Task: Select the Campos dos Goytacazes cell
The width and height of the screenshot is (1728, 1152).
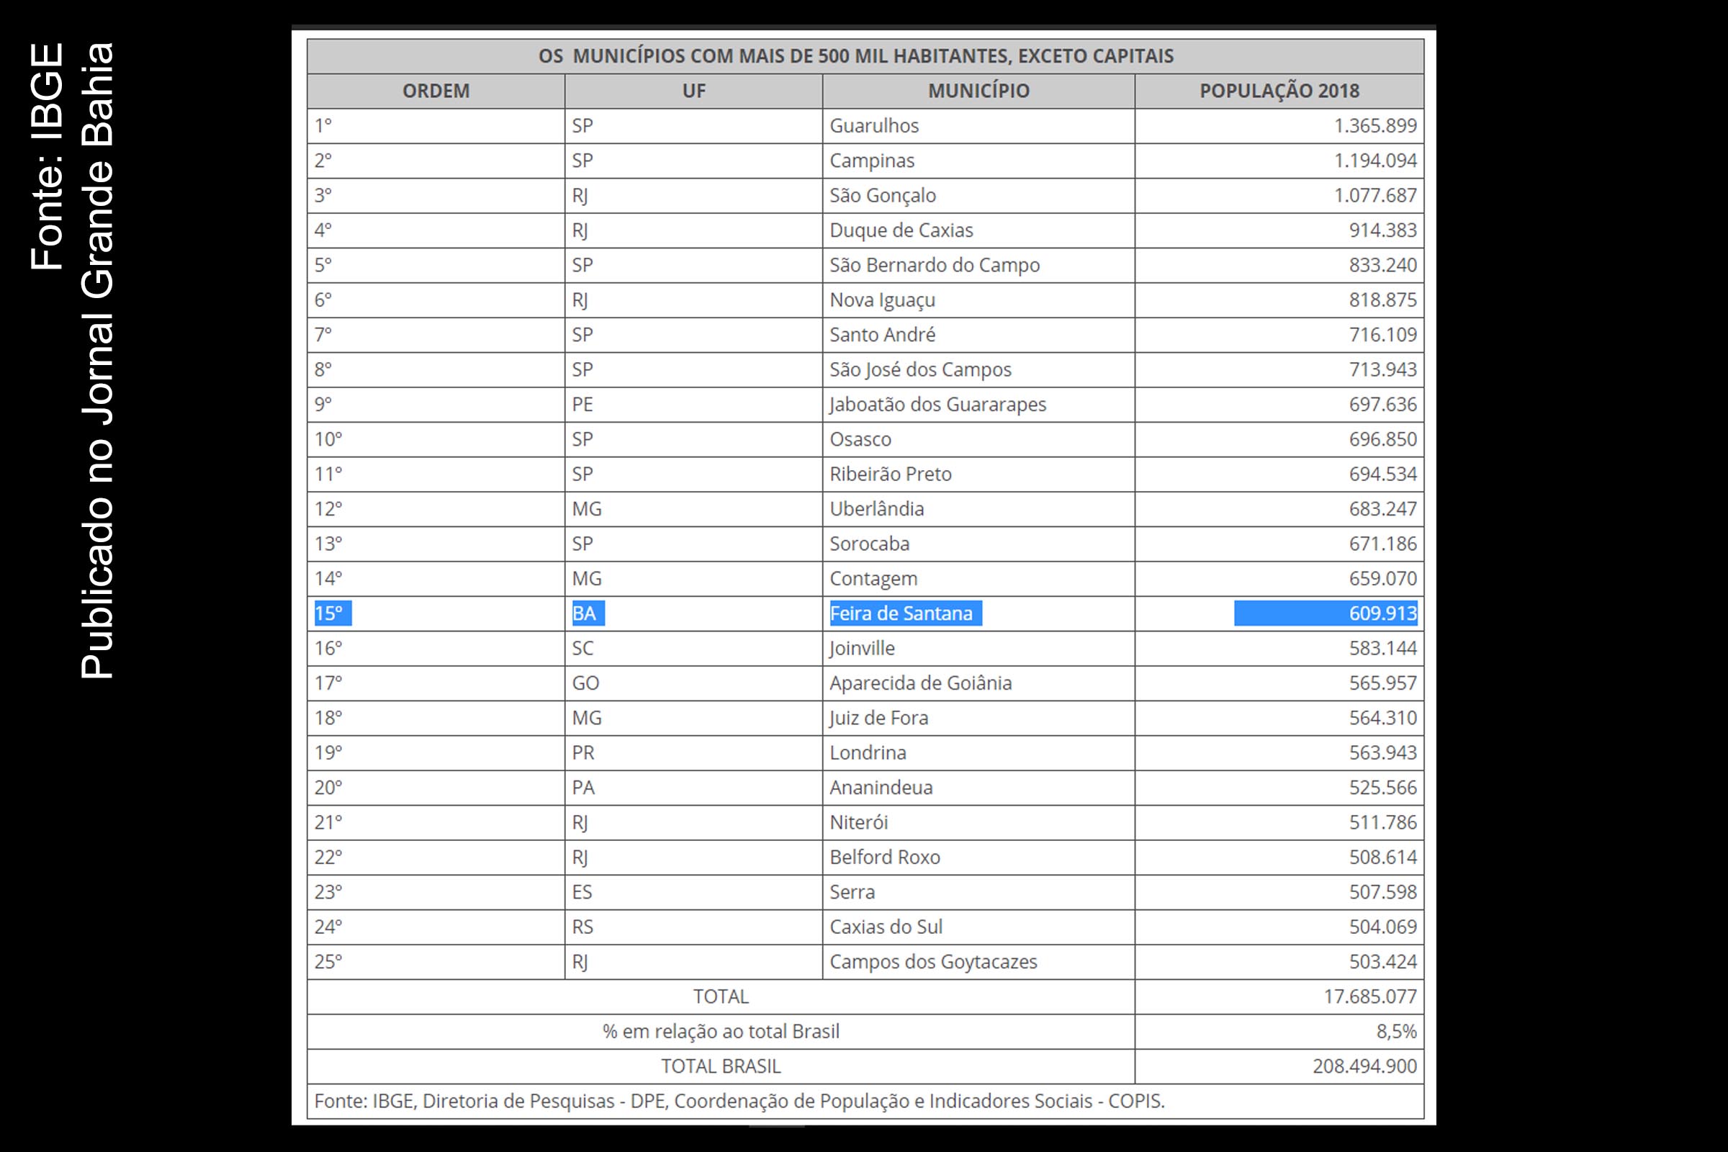Action: [x=978, y=962]
